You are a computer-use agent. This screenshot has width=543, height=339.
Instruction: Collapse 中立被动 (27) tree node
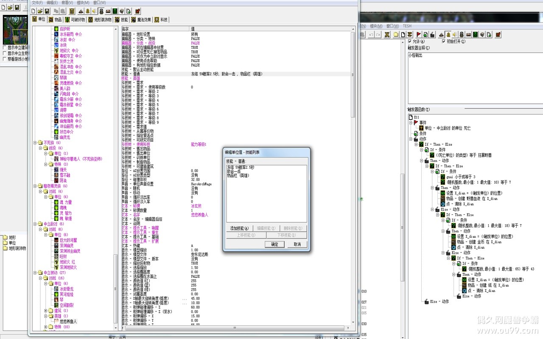coord(35,273)
